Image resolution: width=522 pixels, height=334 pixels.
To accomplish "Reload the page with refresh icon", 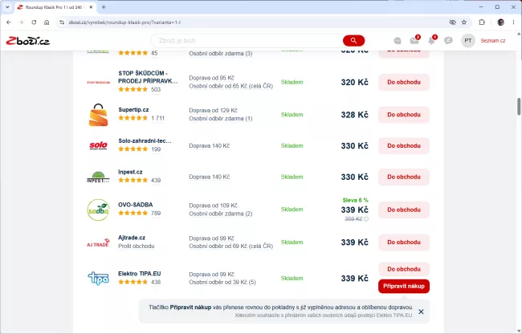I will tap(34, 22).
